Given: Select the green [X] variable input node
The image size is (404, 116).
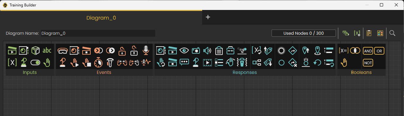Looking at the screenshot, I should (12, 62).
